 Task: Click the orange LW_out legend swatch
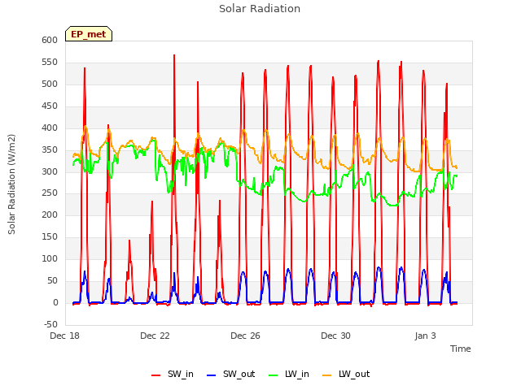click(x=327, y=375)
